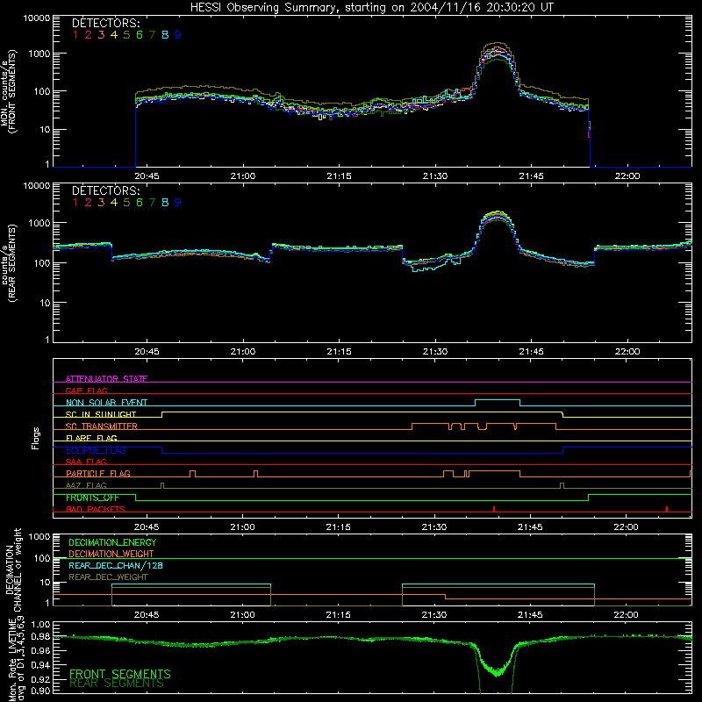Select yellow detector 4 in front segments legend
Screen dimensions: 702x702
tap(114, 35)
